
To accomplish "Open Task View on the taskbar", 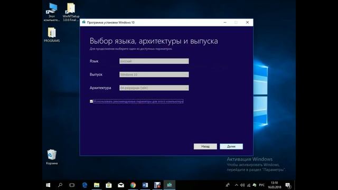I will pyautogui.click(x=72, y=185).
